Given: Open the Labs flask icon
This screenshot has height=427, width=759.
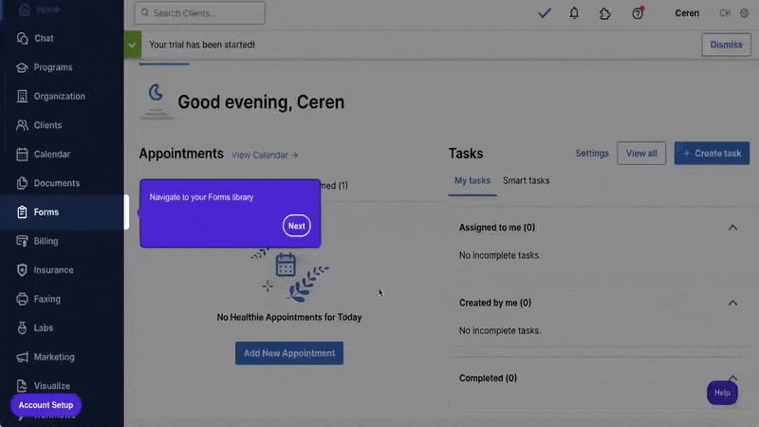Looking at the screenshot, I should pyautogui.click(x=22, y=327).
